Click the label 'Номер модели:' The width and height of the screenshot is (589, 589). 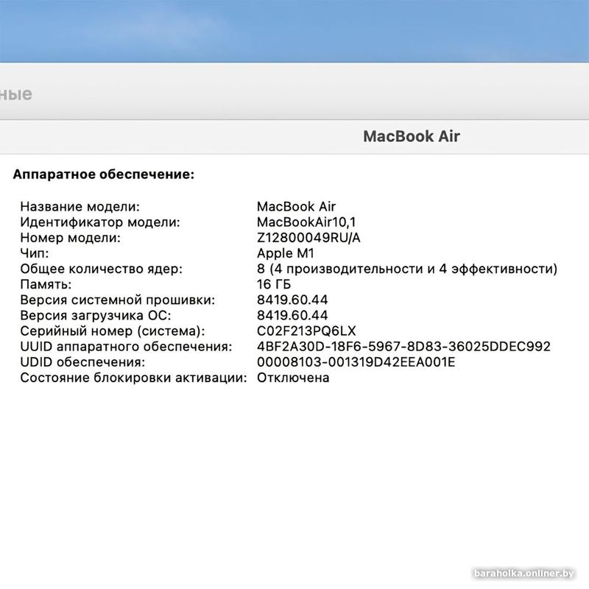[x=71, y=238]
